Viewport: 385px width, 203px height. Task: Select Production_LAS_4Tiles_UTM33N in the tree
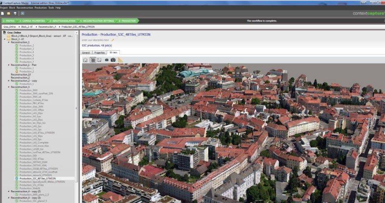[x=37, y=133]
